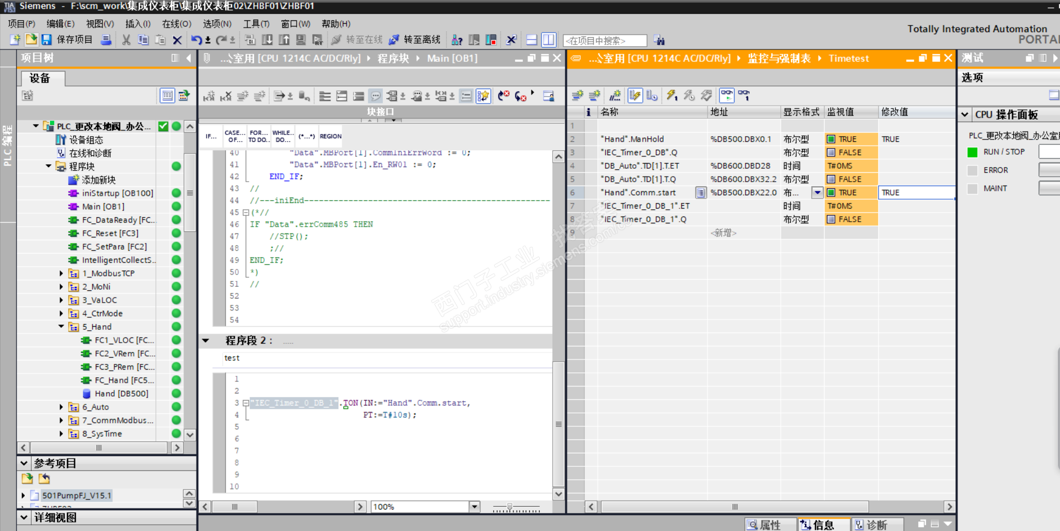Click Modify Once and Now lightning icon

(x=672, y=95)
